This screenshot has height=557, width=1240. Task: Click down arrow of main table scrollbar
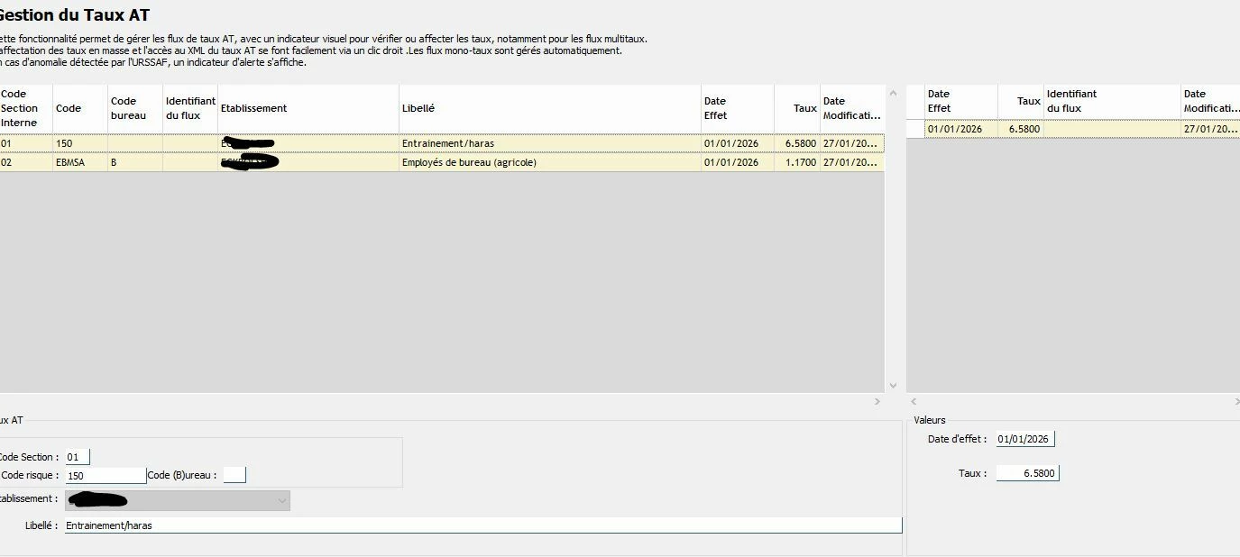pyautogui.click(x=894, y=385)
